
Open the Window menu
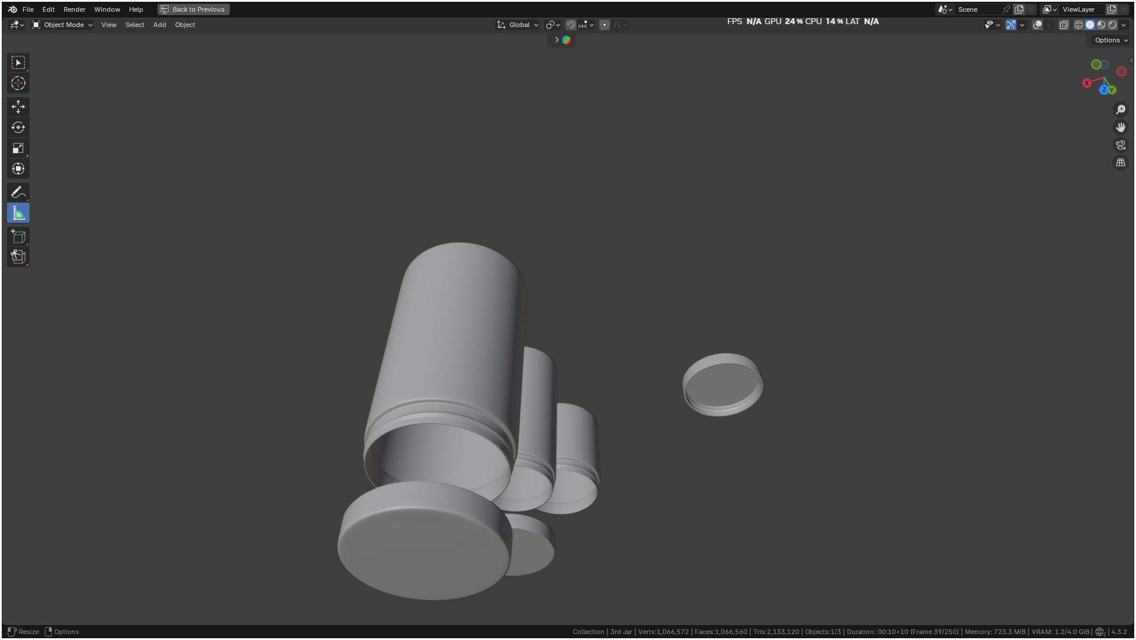coord(107,9)
